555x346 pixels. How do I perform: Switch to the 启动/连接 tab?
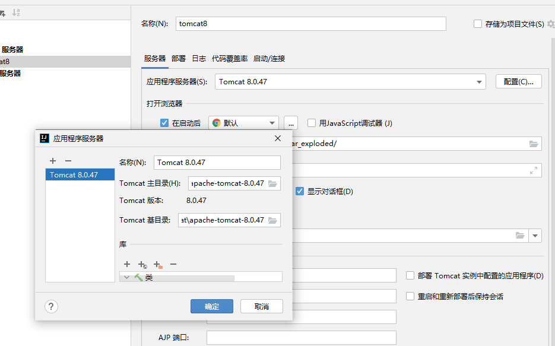tap(269, 58)
